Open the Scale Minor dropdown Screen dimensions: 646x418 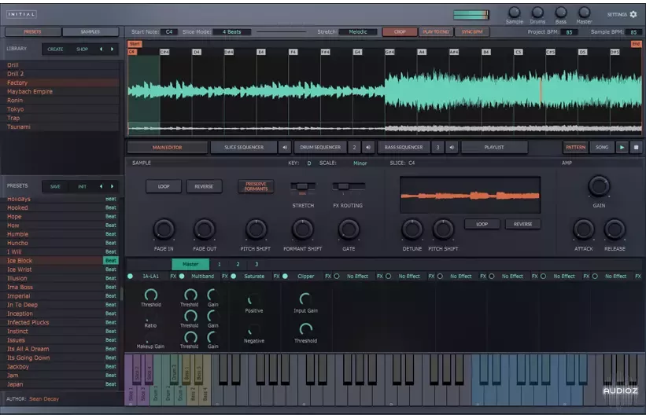tap(360, 163)
